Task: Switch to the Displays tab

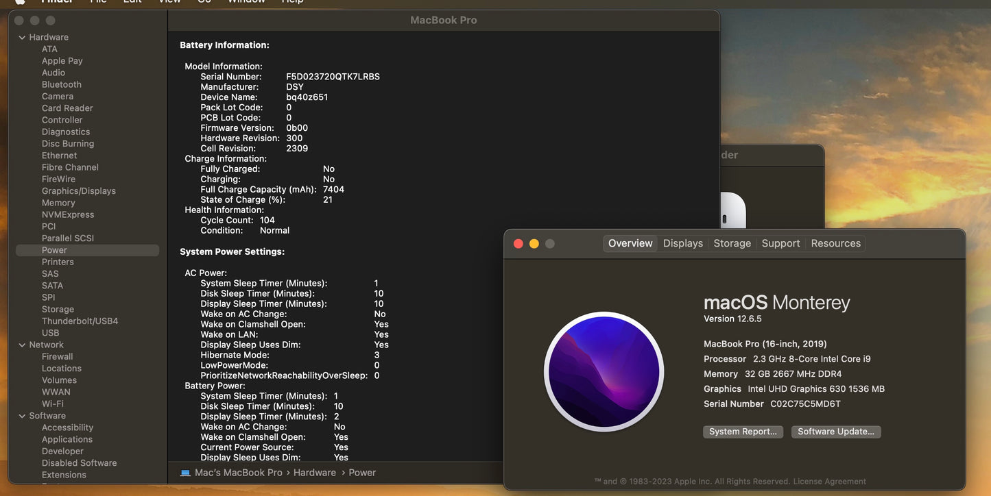Action: [x=682, y=243]
